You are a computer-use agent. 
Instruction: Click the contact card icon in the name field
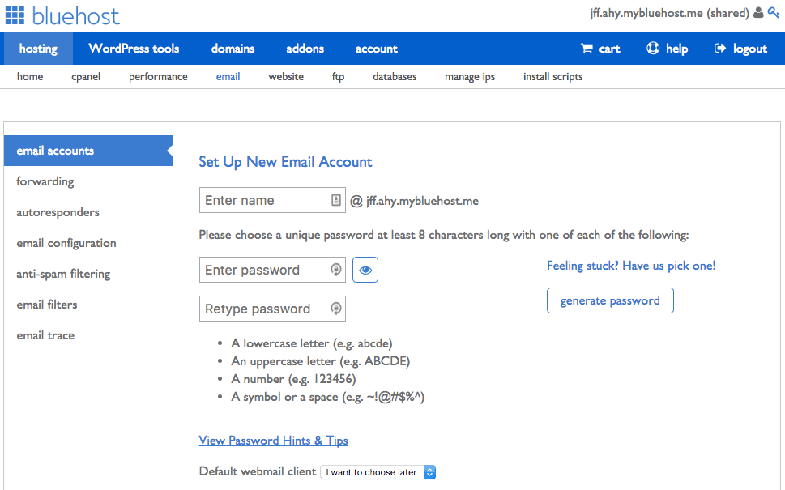pos(336,200)
